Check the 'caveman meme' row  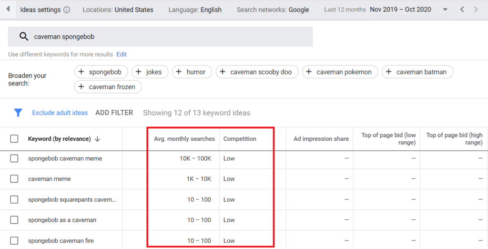click(x=14, y=179)
